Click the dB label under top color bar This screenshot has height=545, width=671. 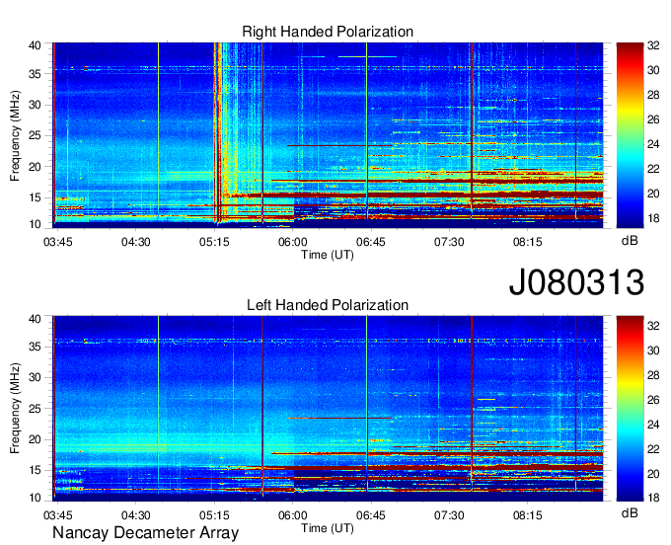[630, 241]
